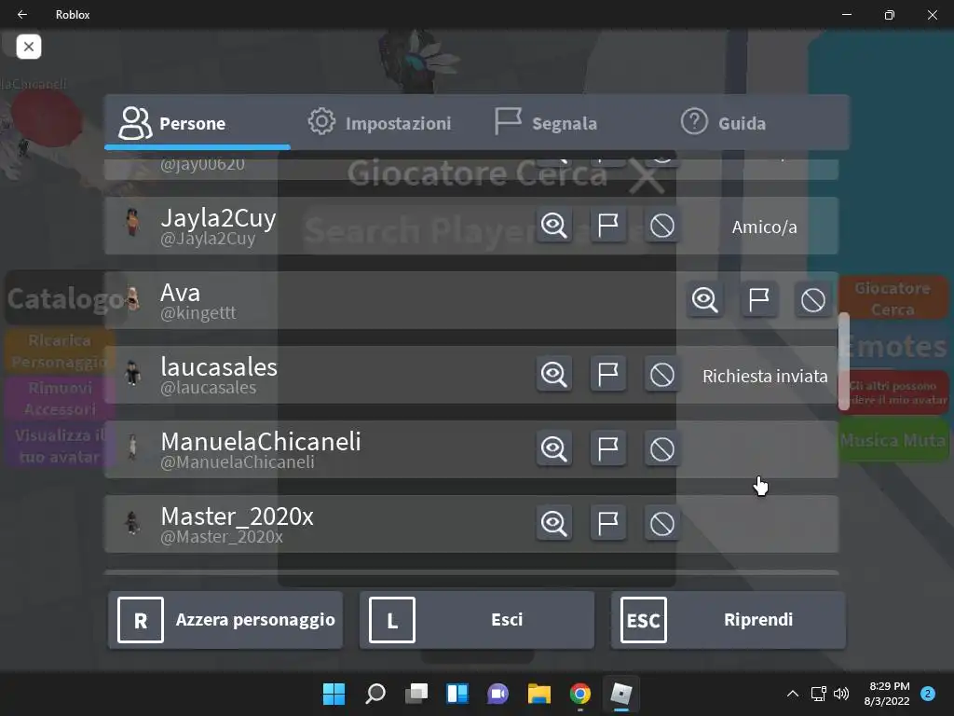Click Riprendi to resume game
This screenshot has height=716, width=954.
pos(729,620)
